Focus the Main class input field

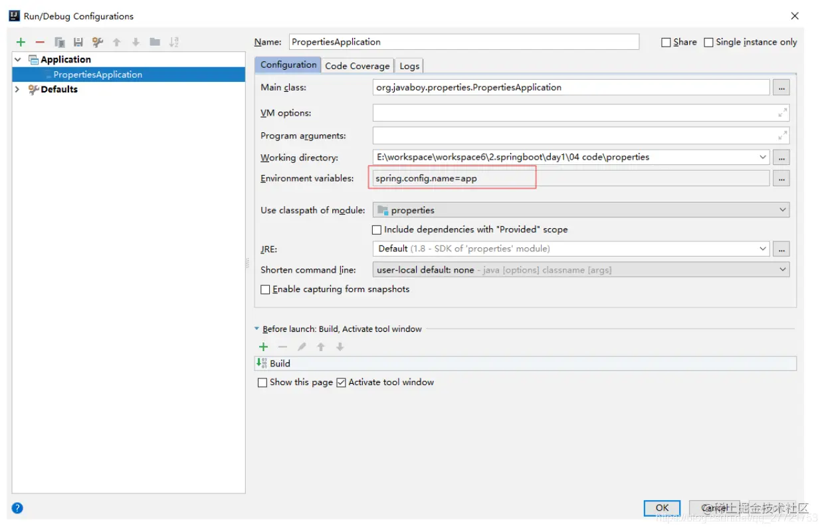pos(571,87)
